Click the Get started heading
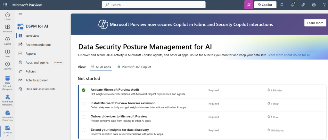328x140 pixels. click(x=89, y=78)
